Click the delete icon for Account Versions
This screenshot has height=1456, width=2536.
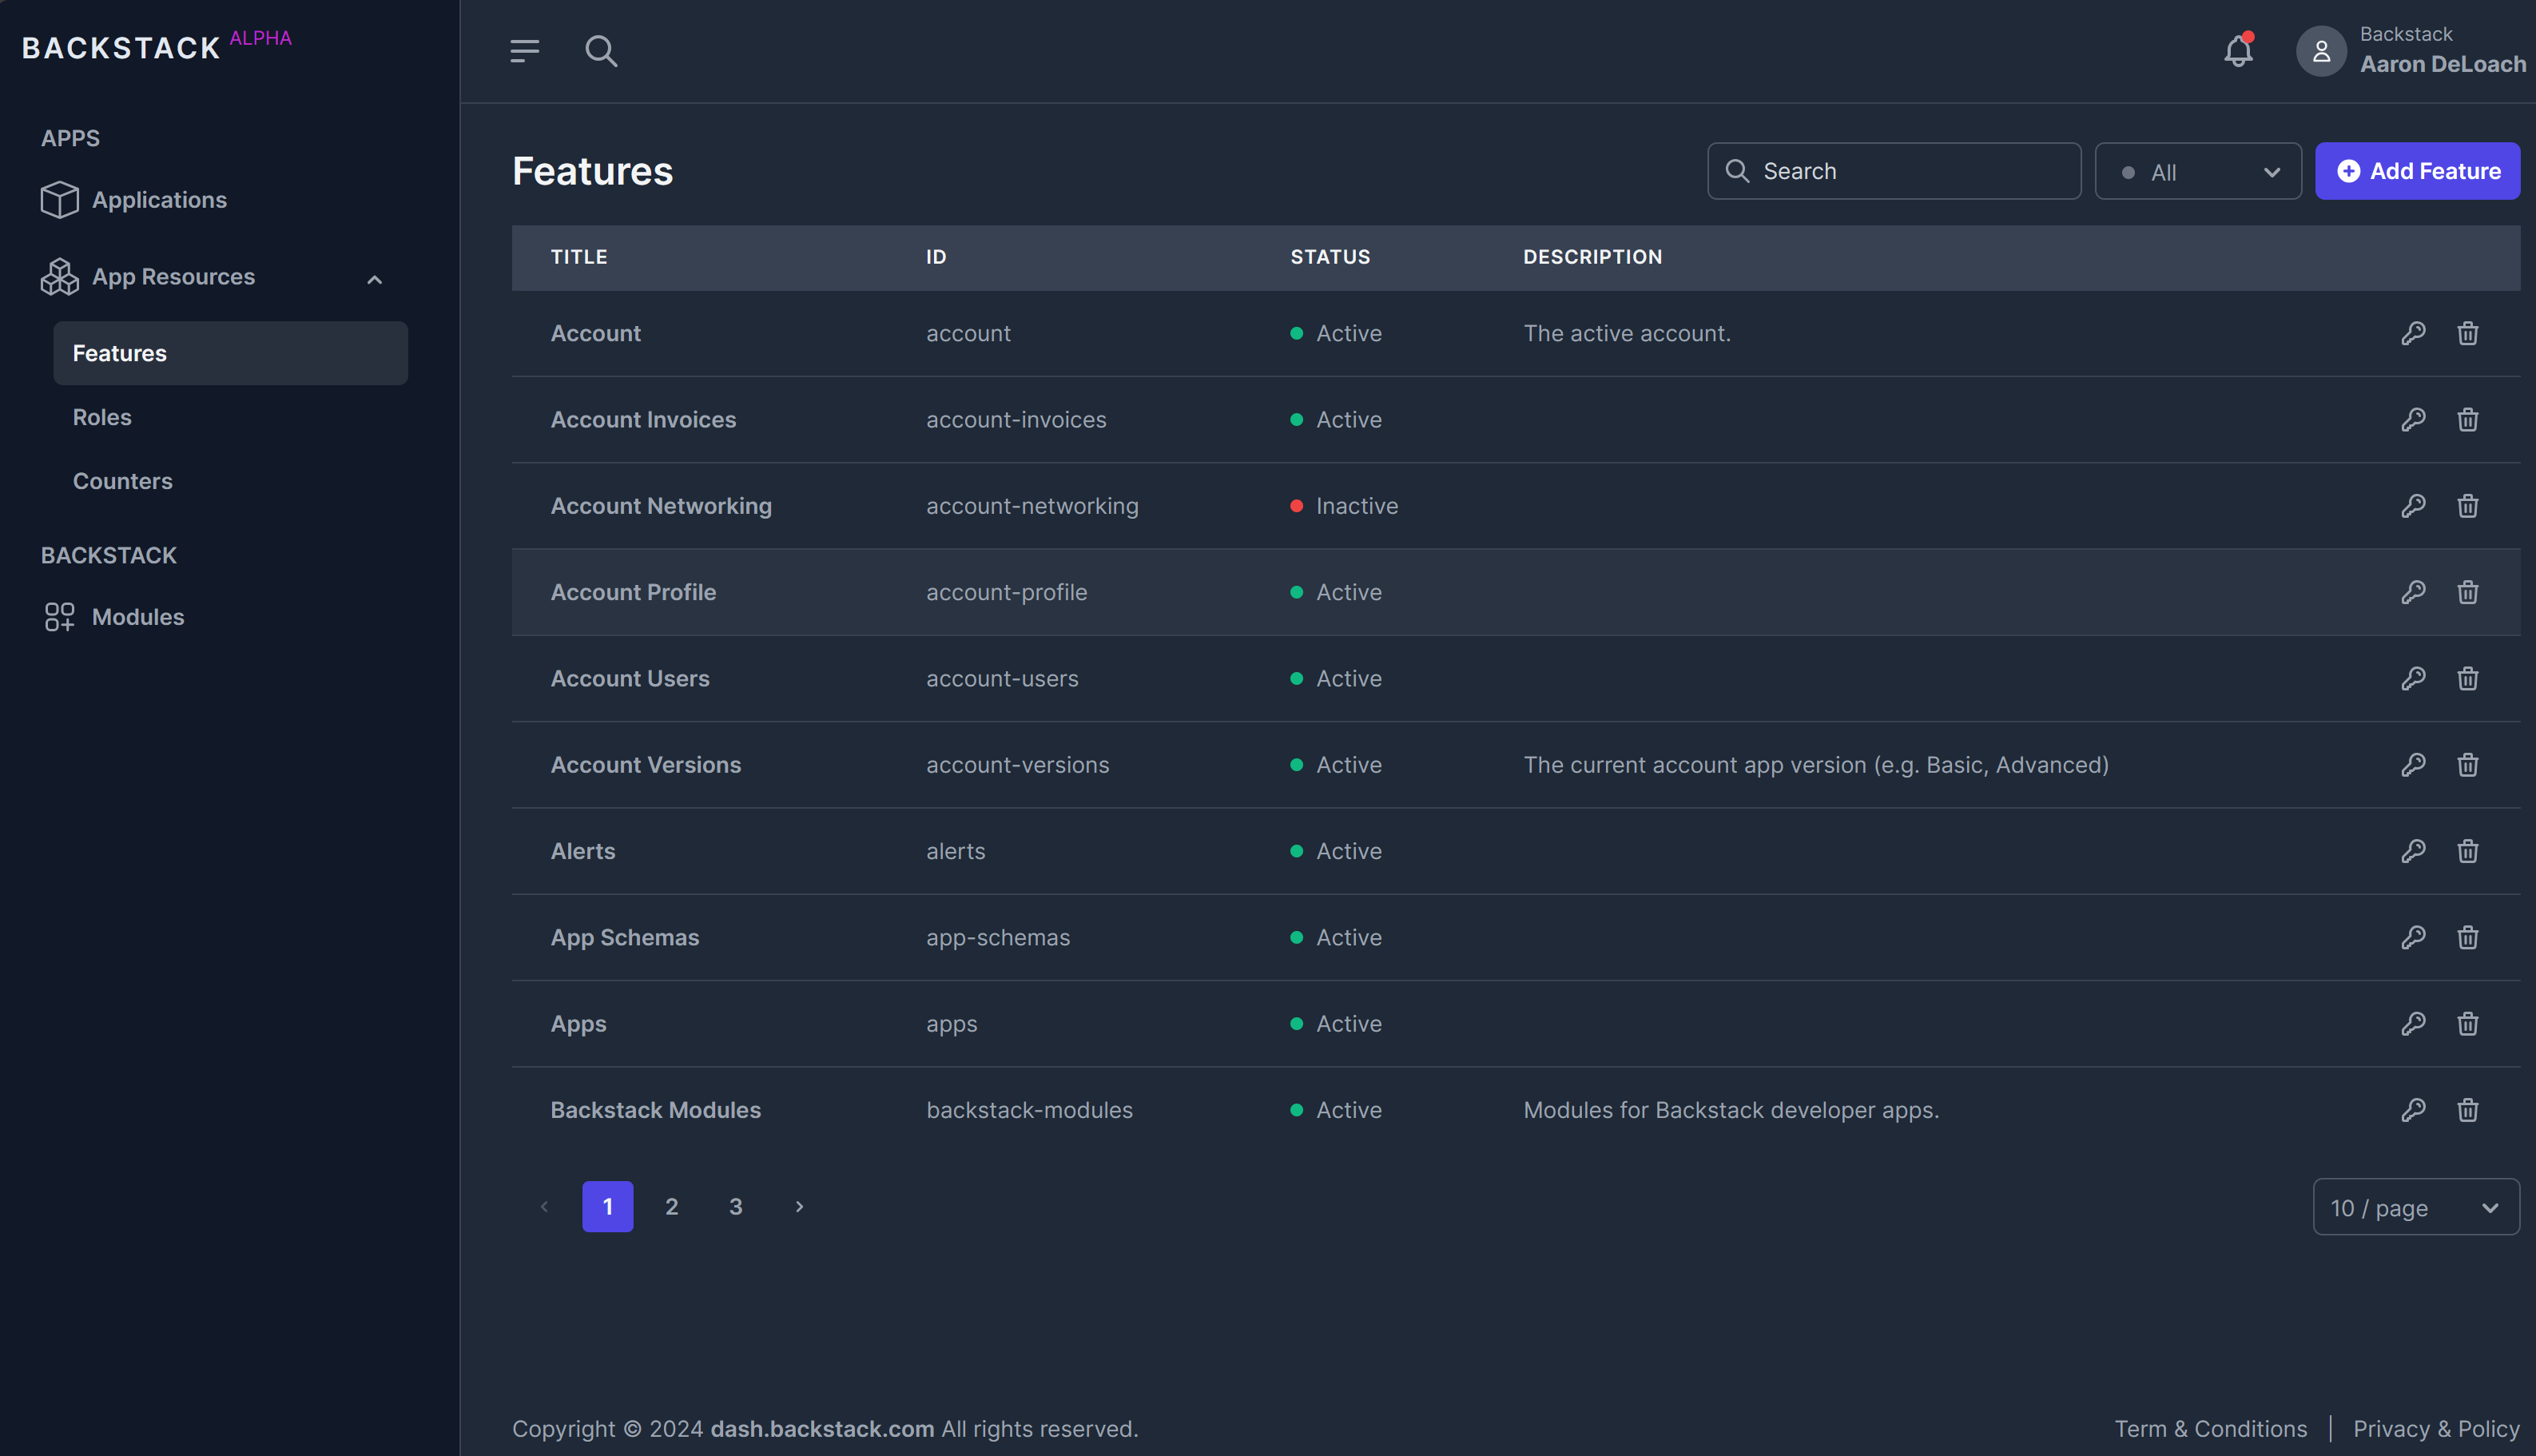pos(2468,765)
